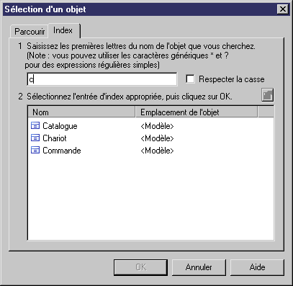Click the <Modèle> location of Chariot
Viewport: 293px width, 286px height.
(157, 138)
